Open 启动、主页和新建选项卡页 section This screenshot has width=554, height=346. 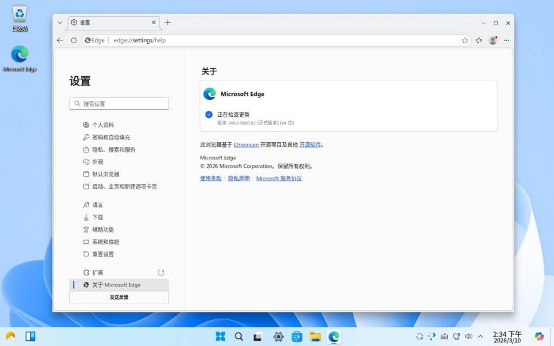tap(119, 187)
